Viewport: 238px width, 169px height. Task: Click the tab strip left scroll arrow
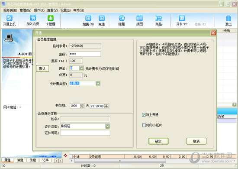click(56, 160)
